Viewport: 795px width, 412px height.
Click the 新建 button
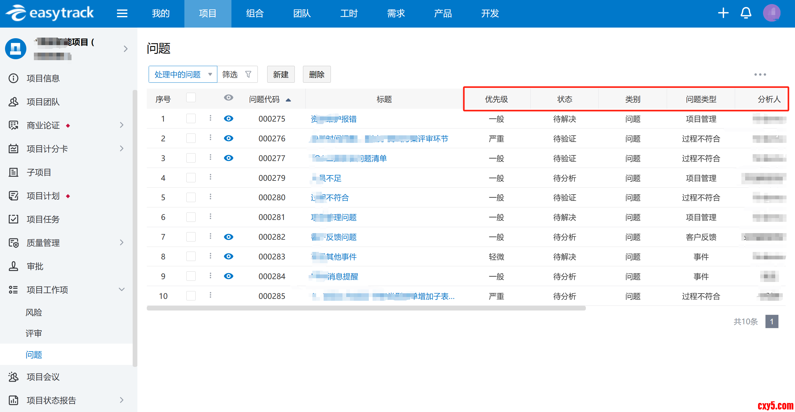point(281,74)
